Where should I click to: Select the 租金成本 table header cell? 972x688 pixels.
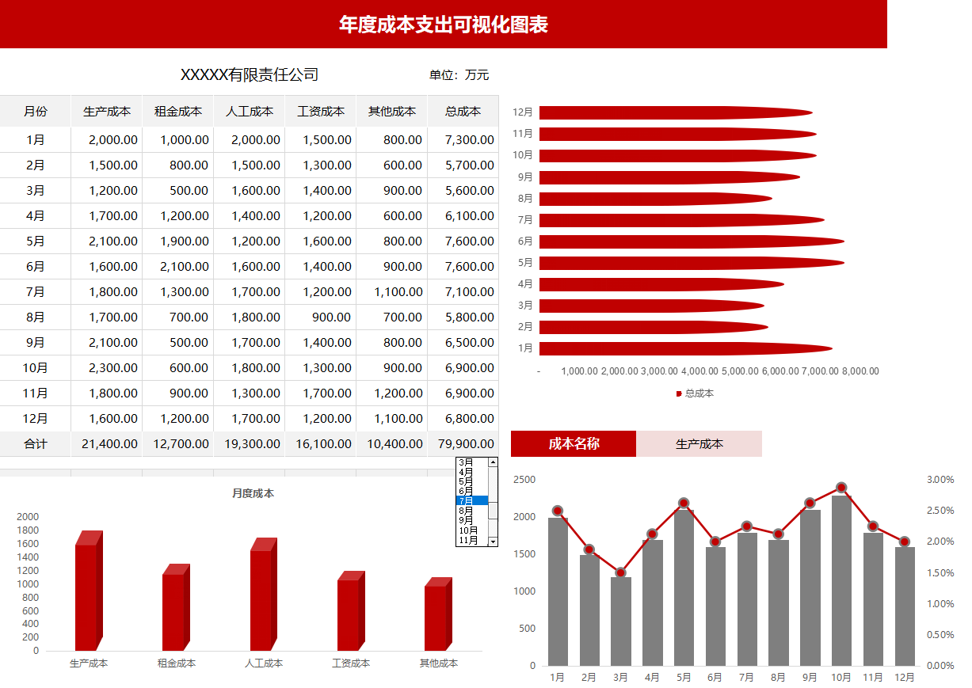coord(178,111)
